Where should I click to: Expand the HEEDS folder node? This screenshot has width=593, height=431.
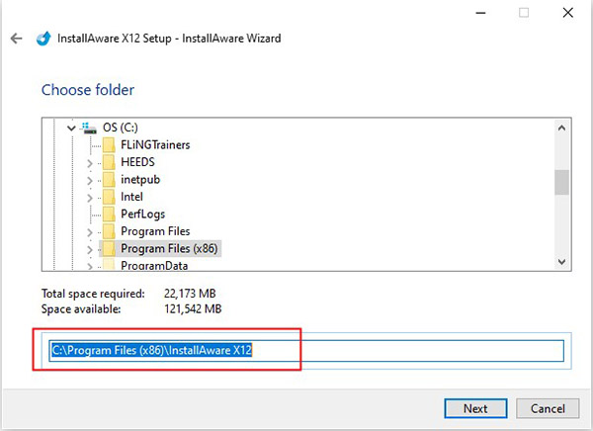click(90, 162)
